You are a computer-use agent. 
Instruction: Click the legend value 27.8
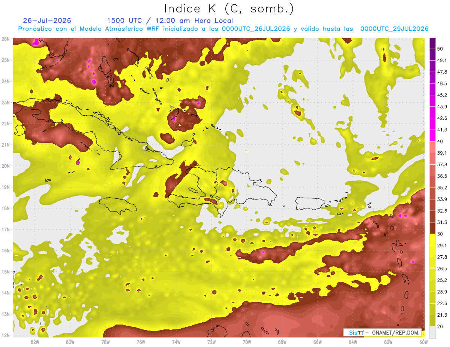pyautogui.click(x=442, y=257)
